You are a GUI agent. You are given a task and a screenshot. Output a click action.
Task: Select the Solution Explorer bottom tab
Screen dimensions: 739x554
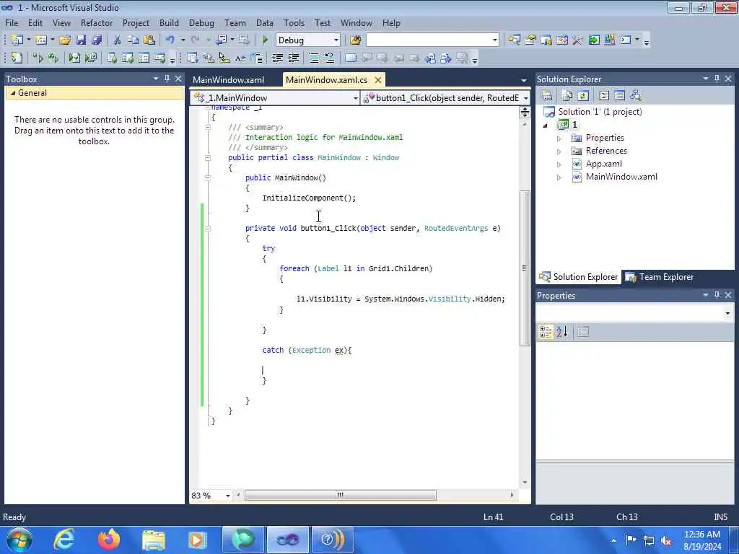tap(578, 277)
